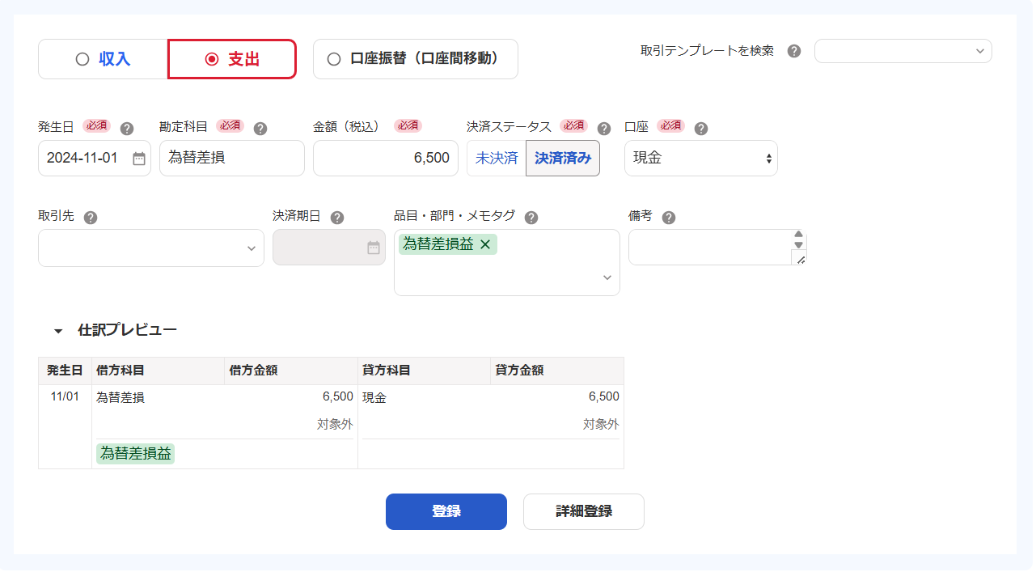Click help icon beside 口座 label

point(701,129)
